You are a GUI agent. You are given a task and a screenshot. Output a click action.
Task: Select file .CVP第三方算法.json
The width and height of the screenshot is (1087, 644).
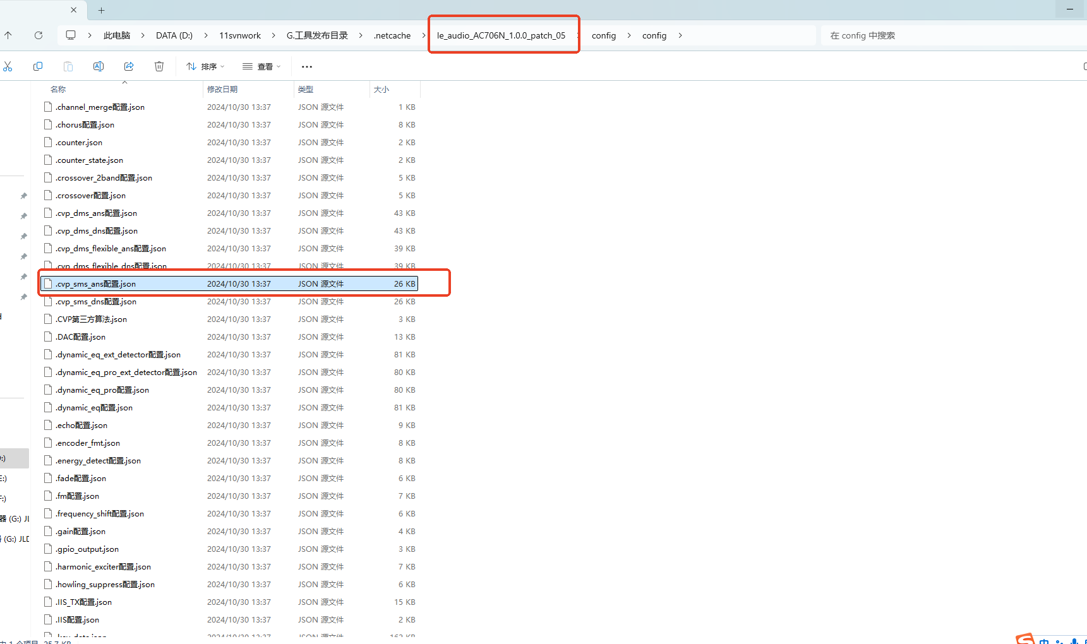click(229, 319)
